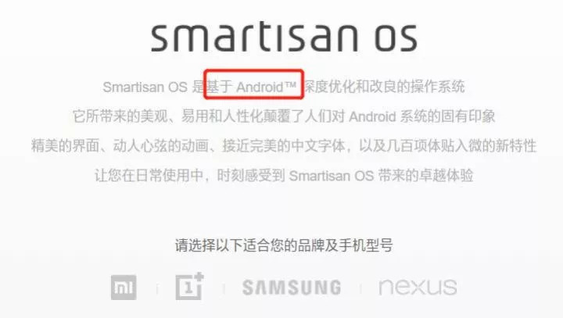Click divider between MI and OnePlus logos
The image size is (563, 318).
157,288
